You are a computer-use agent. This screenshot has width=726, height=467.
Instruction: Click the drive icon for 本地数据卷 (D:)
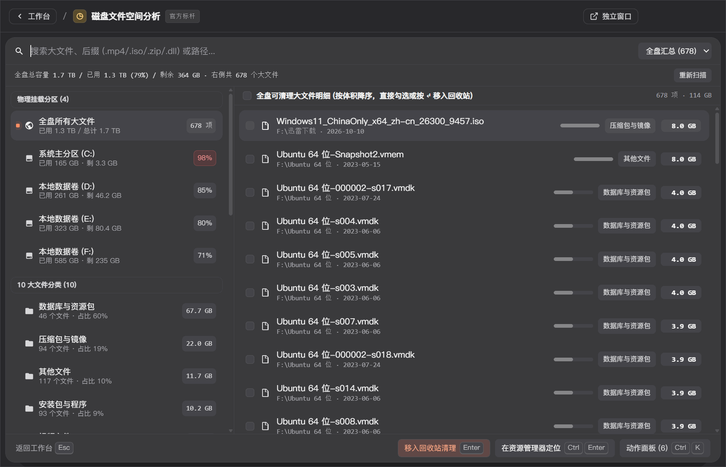pos(29,190)
